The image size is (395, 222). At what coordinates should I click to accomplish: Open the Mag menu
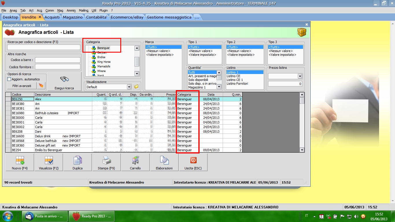[x=60, y=10]
